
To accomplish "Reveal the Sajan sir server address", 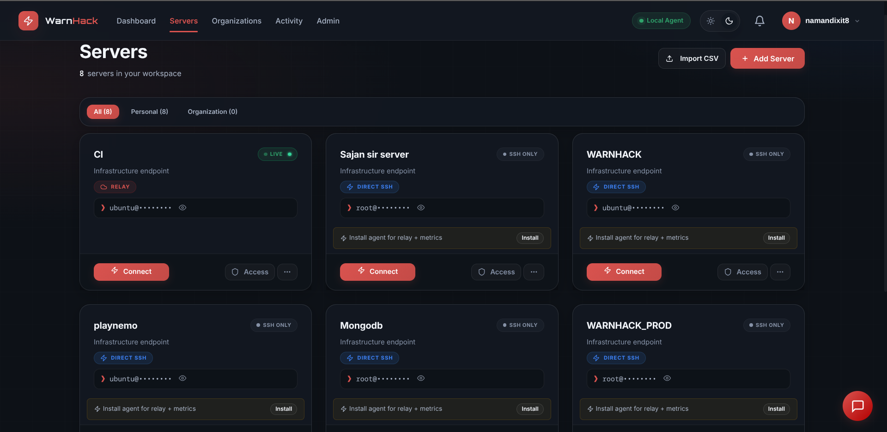I will pyautogui.click(x=421, y=207).
